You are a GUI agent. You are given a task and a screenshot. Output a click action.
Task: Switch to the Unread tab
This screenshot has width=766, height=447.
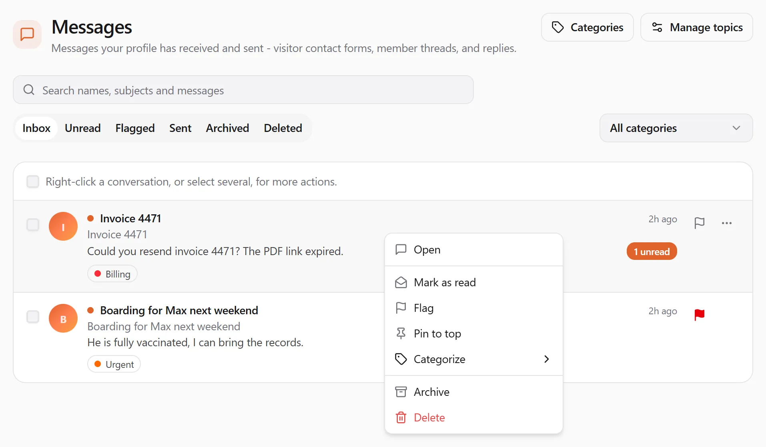[83, 128]
